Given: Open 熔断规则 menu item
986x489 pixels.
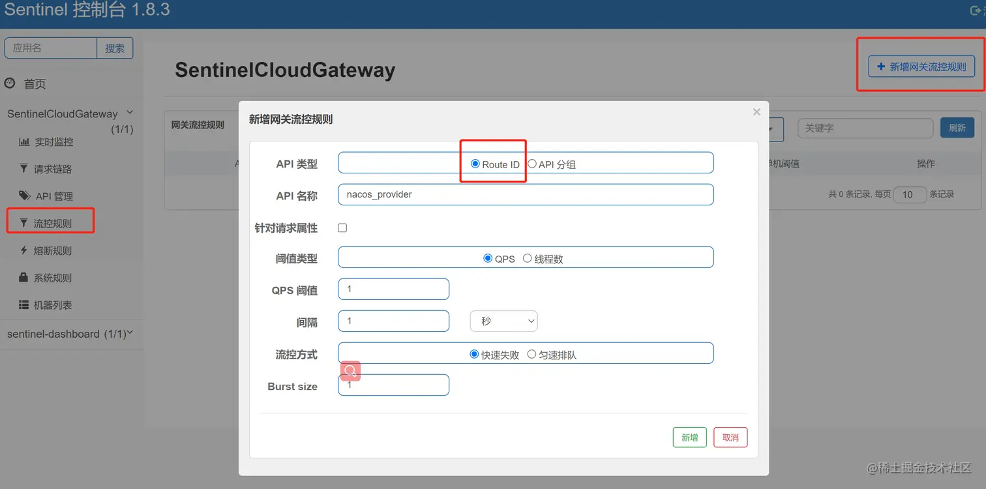Looking at the screenshot, I should 53,251.
